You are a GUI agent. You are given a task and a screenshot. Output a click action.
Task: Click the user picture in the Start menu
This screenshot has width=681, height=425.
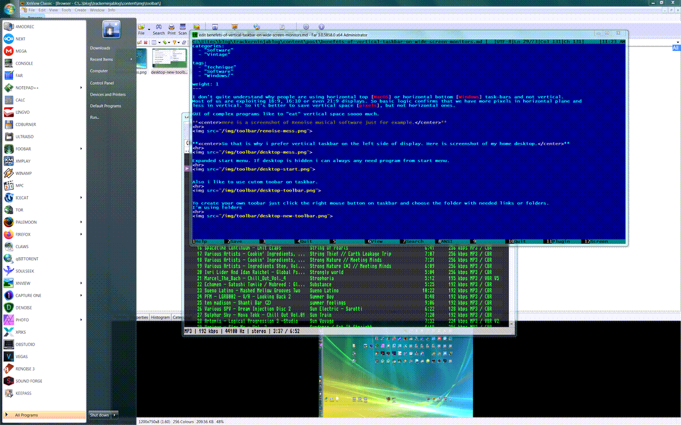click(111, 29)
